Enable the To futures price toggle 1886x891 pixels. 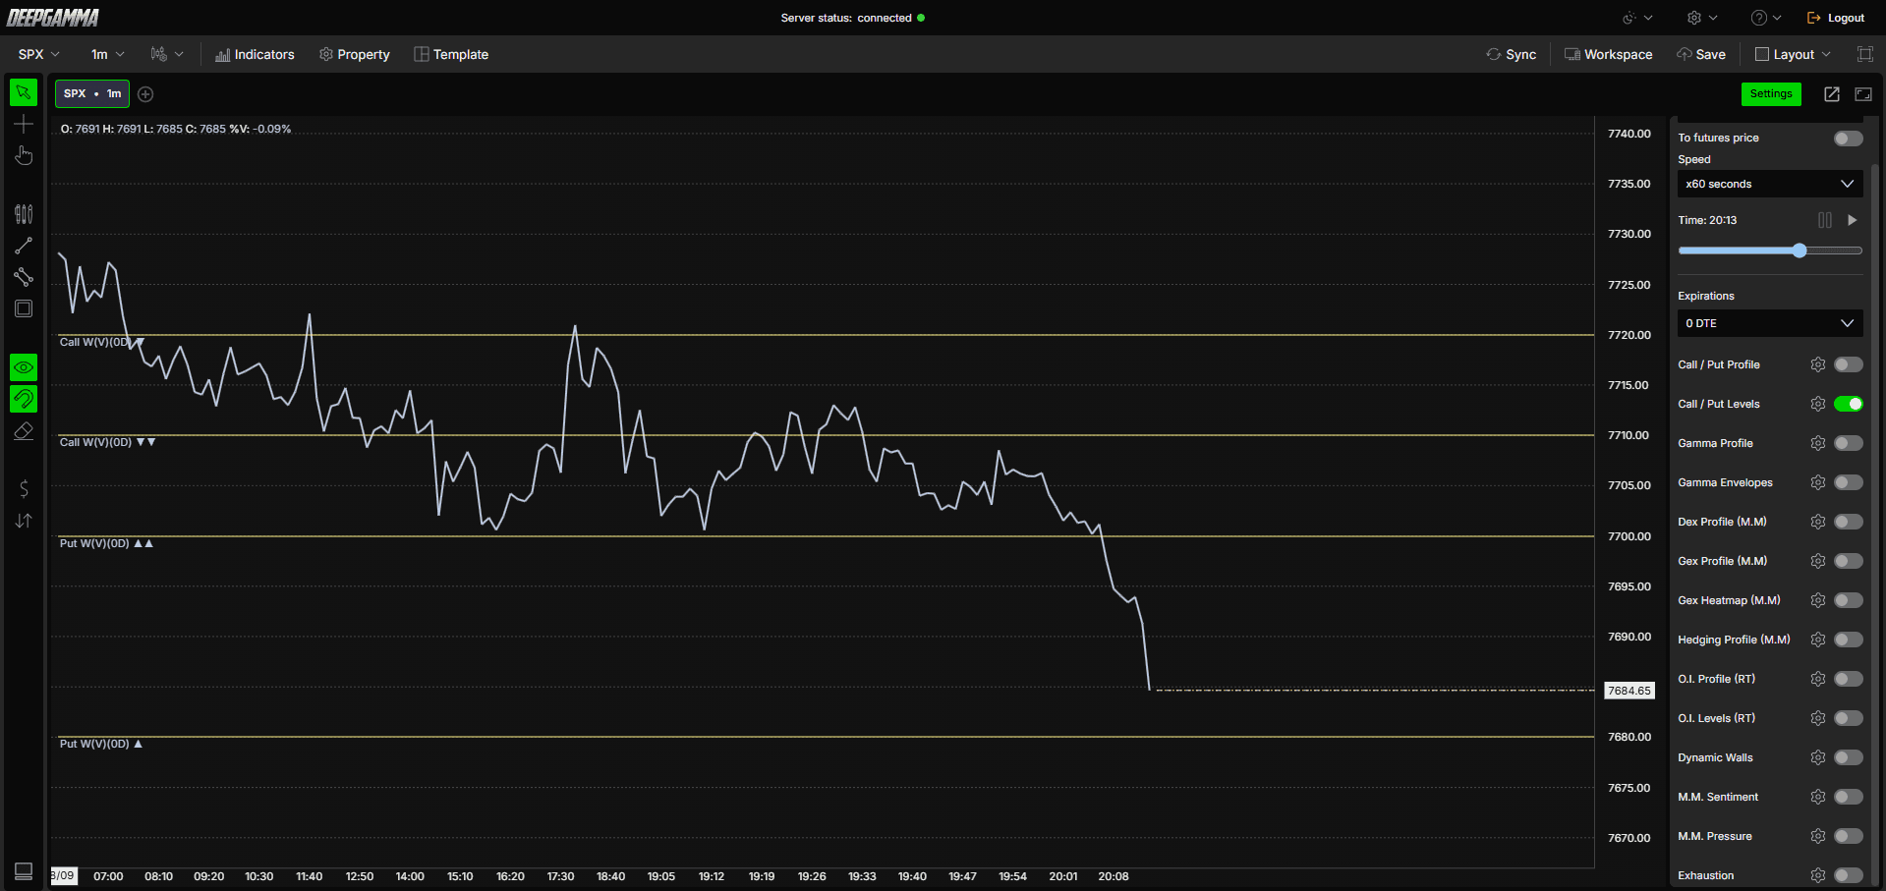pyautogui.click(x=1848, y=139)
